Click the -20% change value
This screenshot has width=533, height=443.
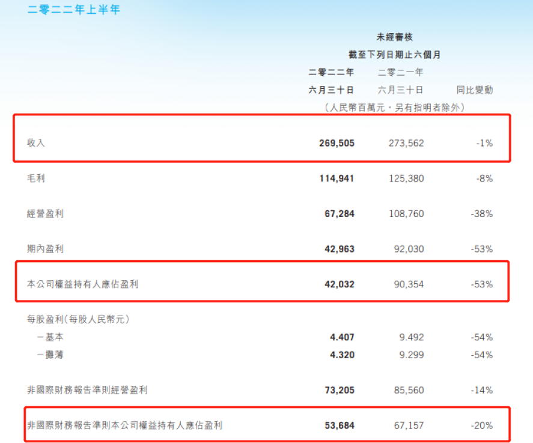tap(482, 426)
